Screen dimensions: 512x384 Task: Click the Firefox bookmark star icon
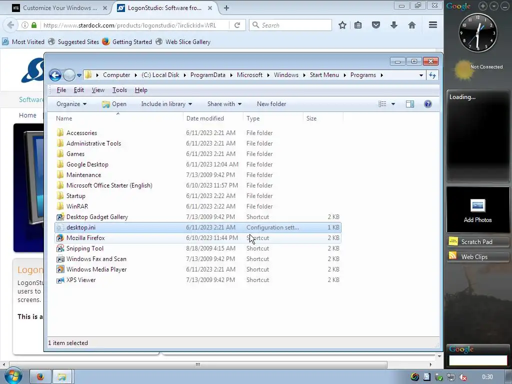click(342, 25)
